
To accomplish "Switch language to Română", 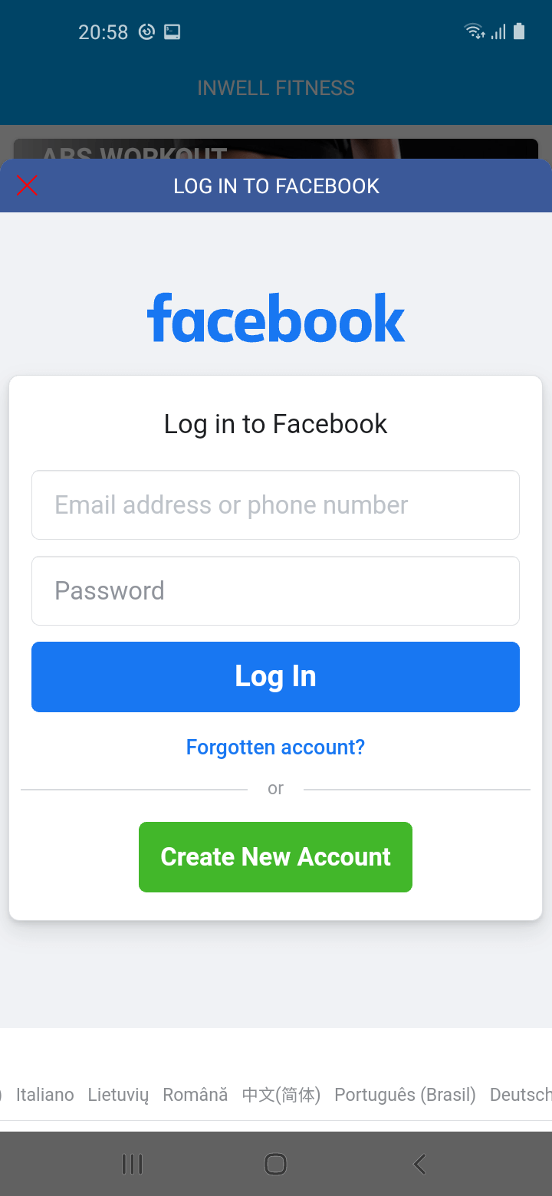I will [195, 1095].
